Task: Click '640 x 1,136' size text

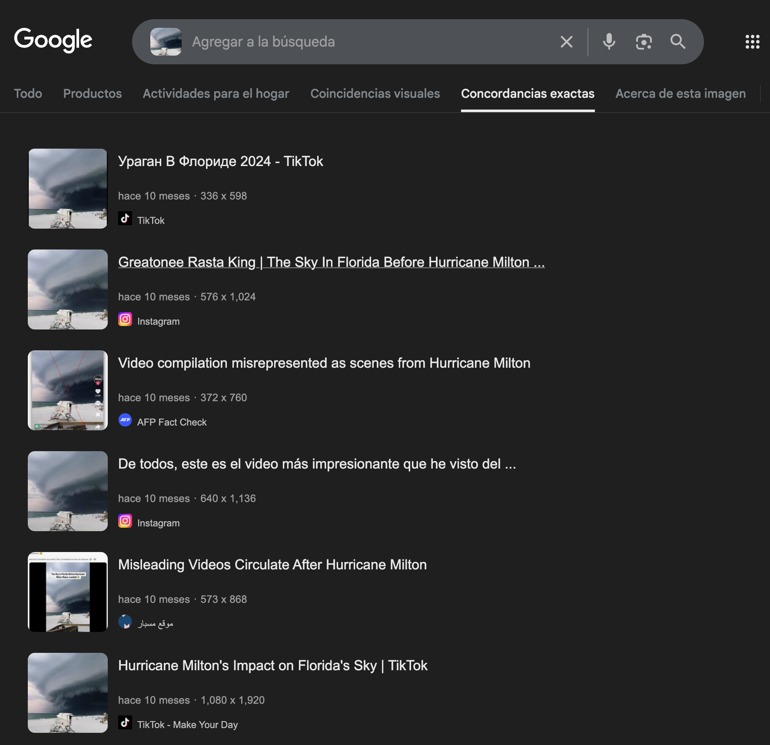Action: tap(228, 499)
